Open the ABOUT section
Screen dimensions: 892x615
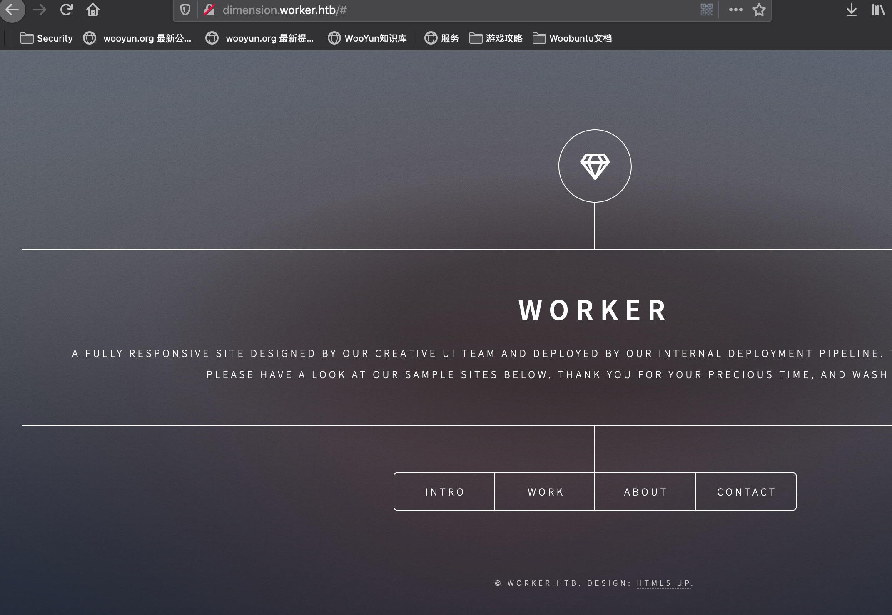645,492
